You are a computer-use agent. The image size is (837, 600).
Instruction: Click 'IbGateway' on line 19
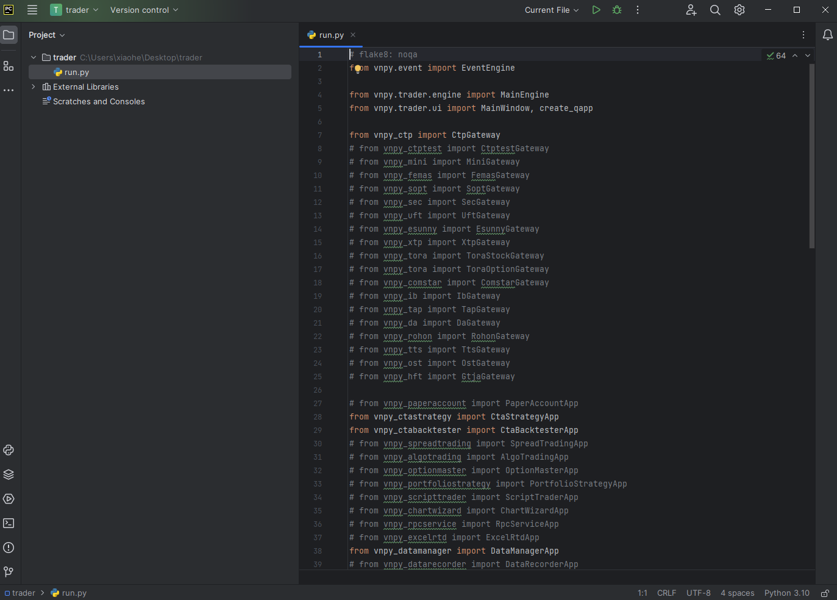coord(478,296)
